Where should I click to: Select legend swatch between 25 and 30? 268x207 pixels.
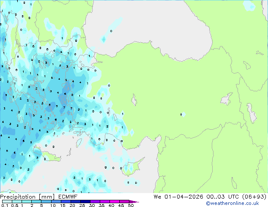point(85,202)
